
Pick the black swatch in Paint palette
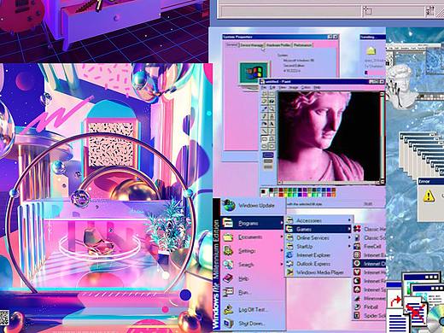tap(272, 190)
